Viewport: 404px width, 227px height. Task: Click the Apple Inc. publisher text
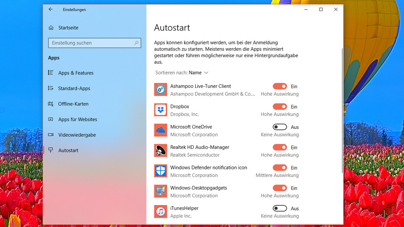coord(181,216)
